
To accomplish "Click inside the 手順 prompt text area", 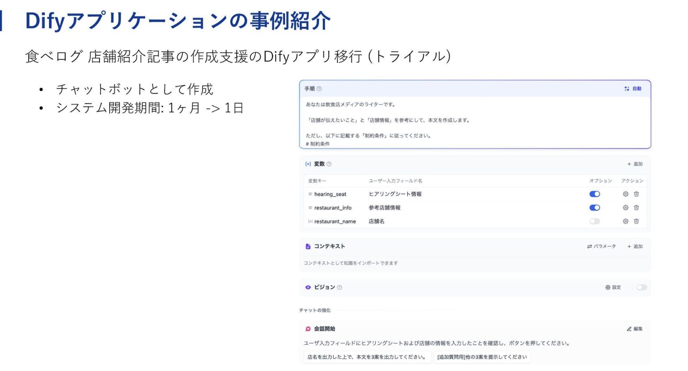I will [475, 122].
